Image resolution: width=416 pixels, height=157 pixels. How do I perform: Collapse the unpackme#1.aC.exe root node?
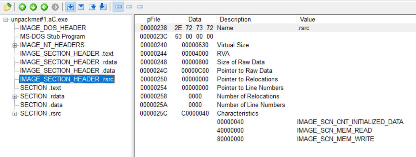6,20
